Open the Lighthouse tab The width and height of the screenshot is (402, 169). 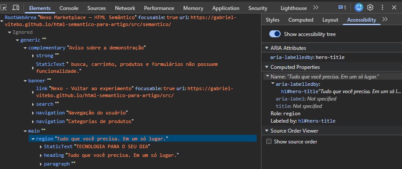294,8
